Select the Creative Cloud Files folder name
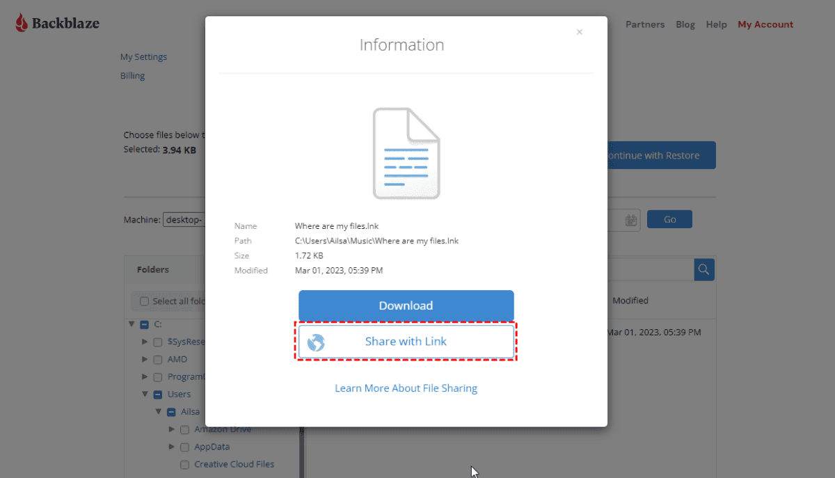 (x=234, y=464)
